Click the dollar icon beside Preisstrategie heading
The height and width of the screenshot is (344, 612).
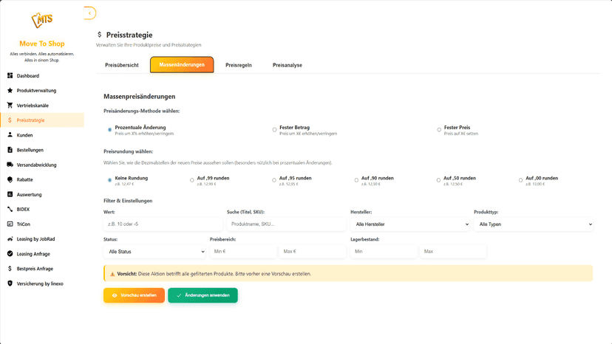click(100, 35)
